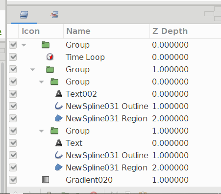The height and width of the screenshot is (194, 221).
Task: Select the Group name just below Time Loop
Action: click(x=77, y=70)
